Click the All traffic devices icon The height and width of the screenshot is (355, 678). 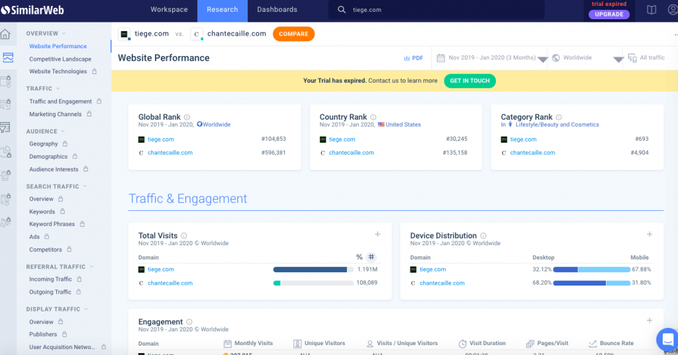pyautogui.click(x=632, y=58)
